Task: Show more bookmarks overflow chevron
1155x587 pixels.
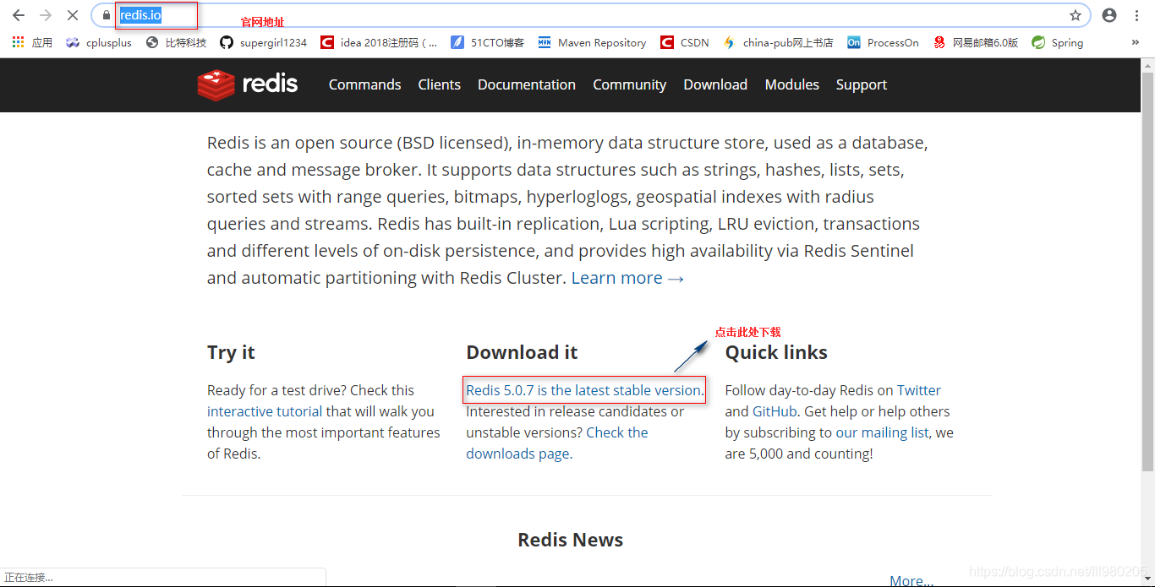Action: click(x=1135, y=42)
